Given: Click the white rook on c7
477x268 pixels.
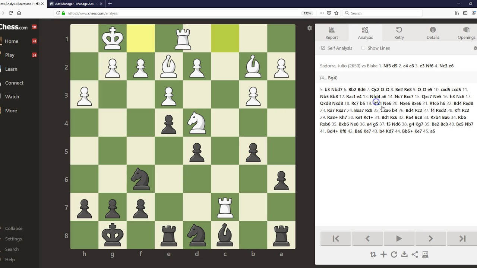Looking at the screenshot, I should click(x=225, y=207).
